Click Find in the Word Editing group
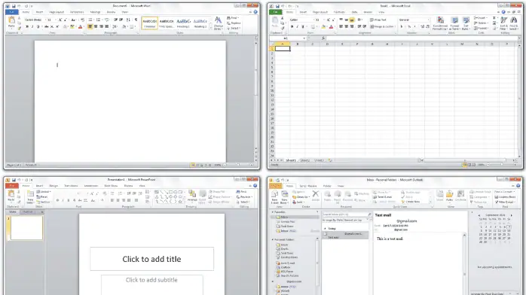The height and width of the screenshot is (295, 526). (232, 18)
